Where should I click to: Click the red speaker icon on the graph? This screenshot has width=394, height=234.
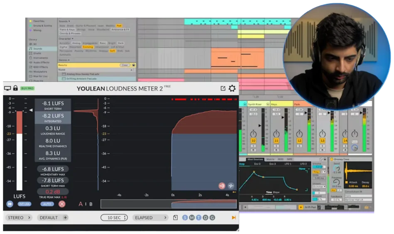pos(222,185)
